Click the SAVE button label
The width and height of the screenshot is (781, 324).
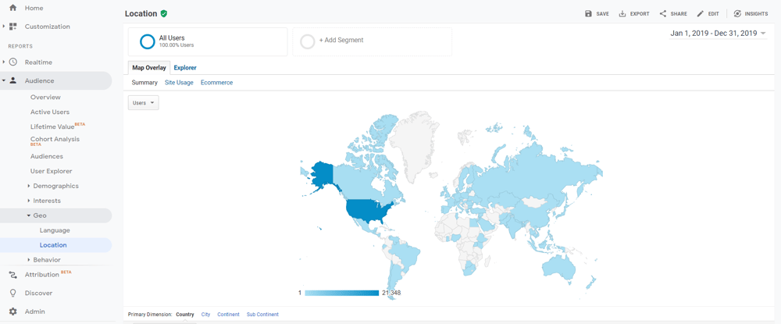(603, 14)
